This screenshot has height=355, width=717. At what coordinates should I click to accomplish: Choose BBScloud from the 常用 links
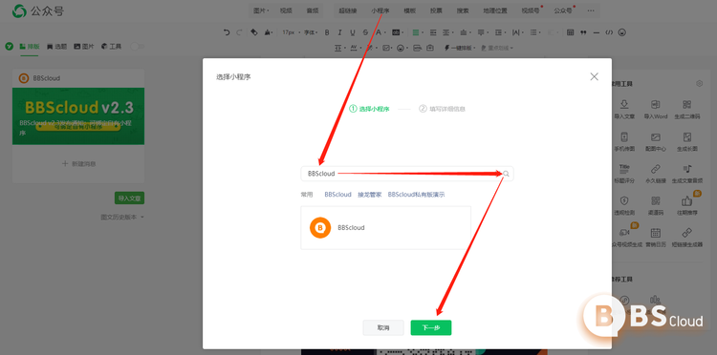(x=337, y=195)
